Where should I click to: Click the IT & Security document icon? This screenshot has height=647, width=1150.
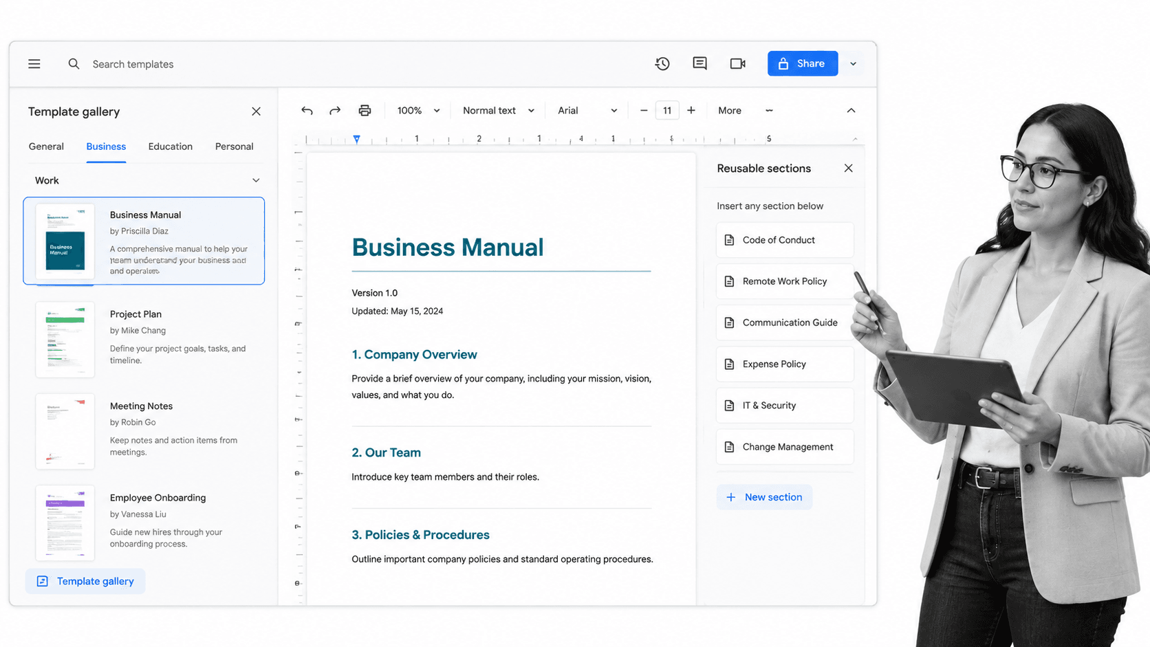pos(729,406)
